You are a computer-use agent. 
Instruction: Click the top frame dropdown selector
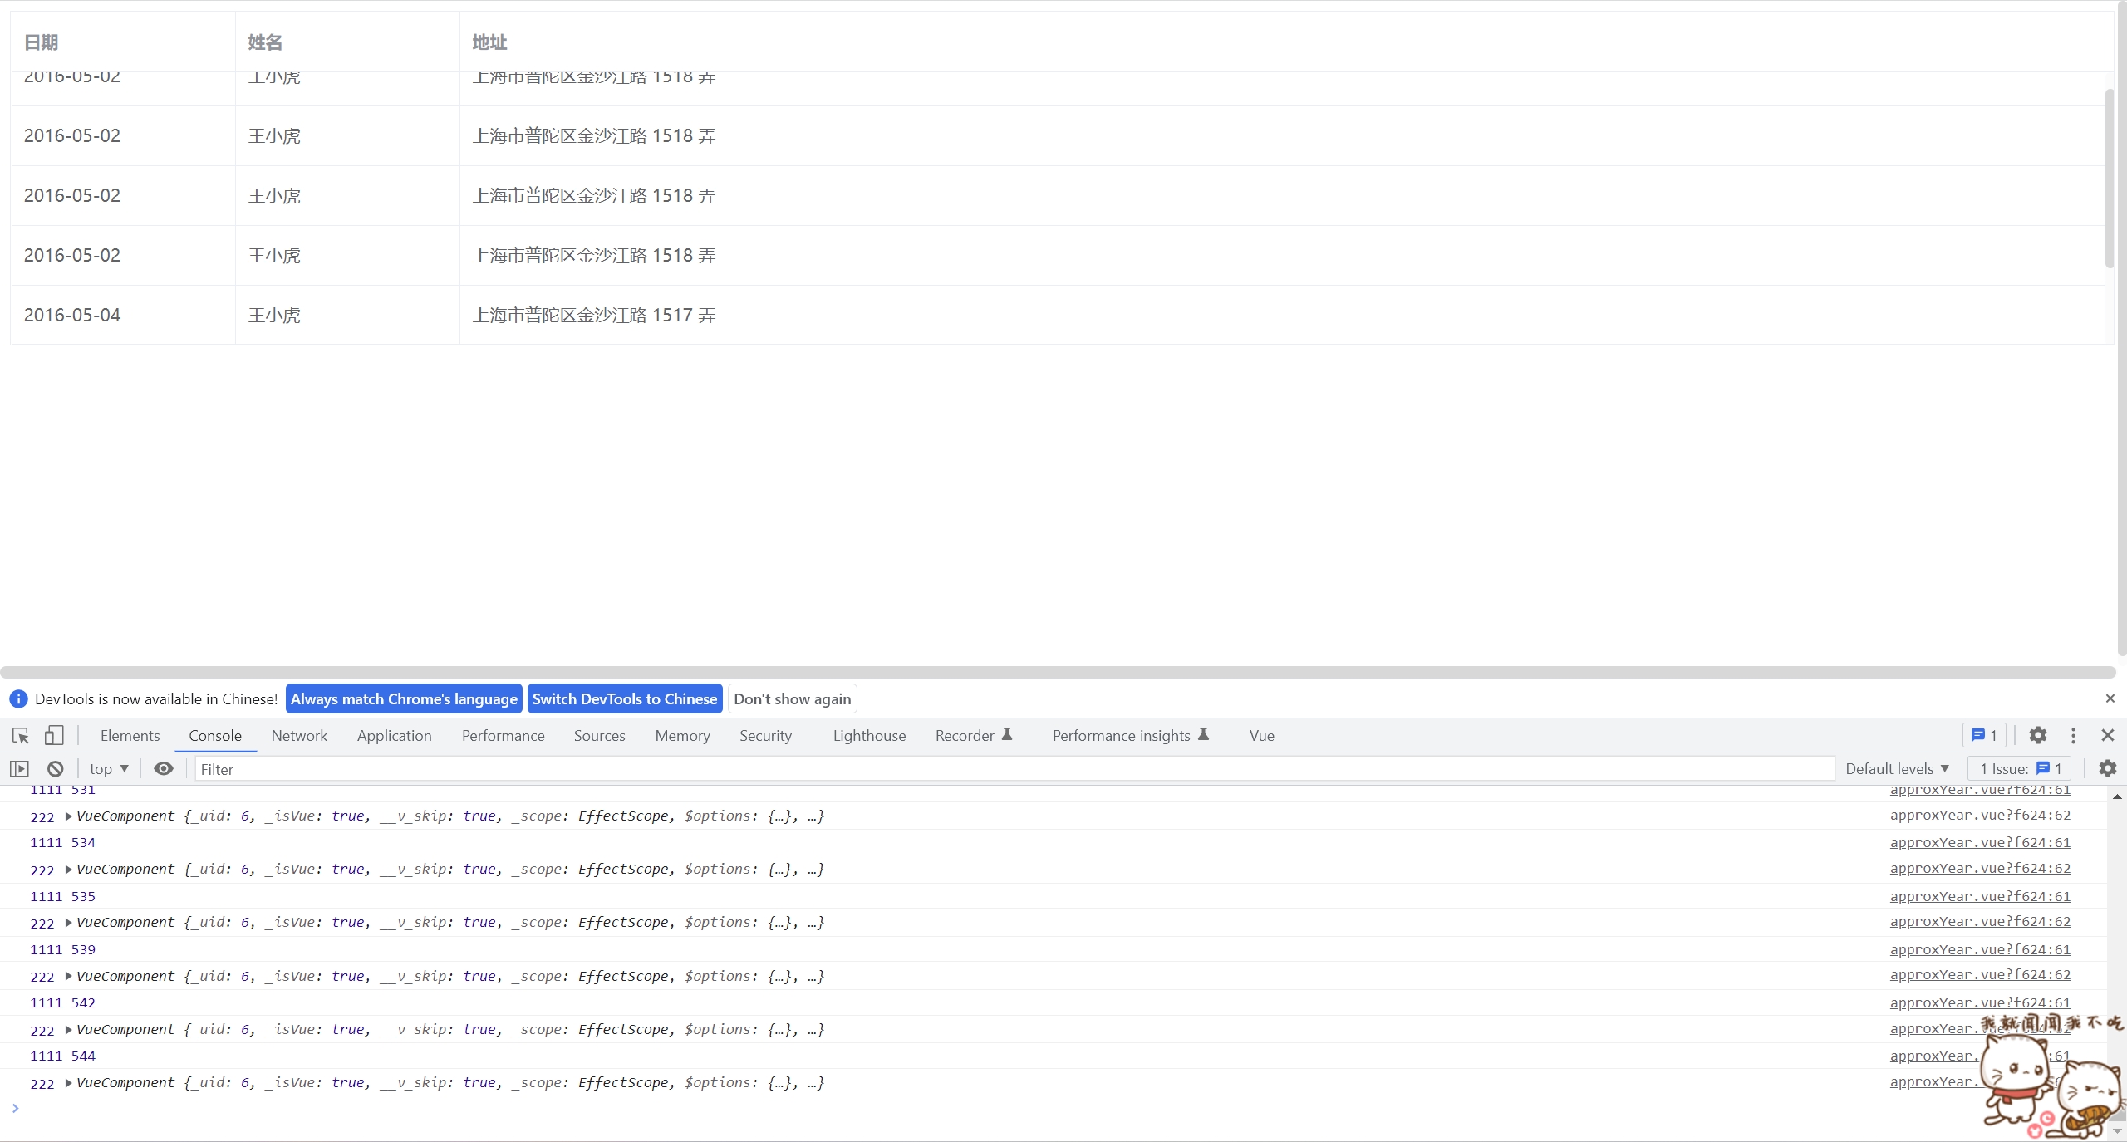click(x=107, y=768)
